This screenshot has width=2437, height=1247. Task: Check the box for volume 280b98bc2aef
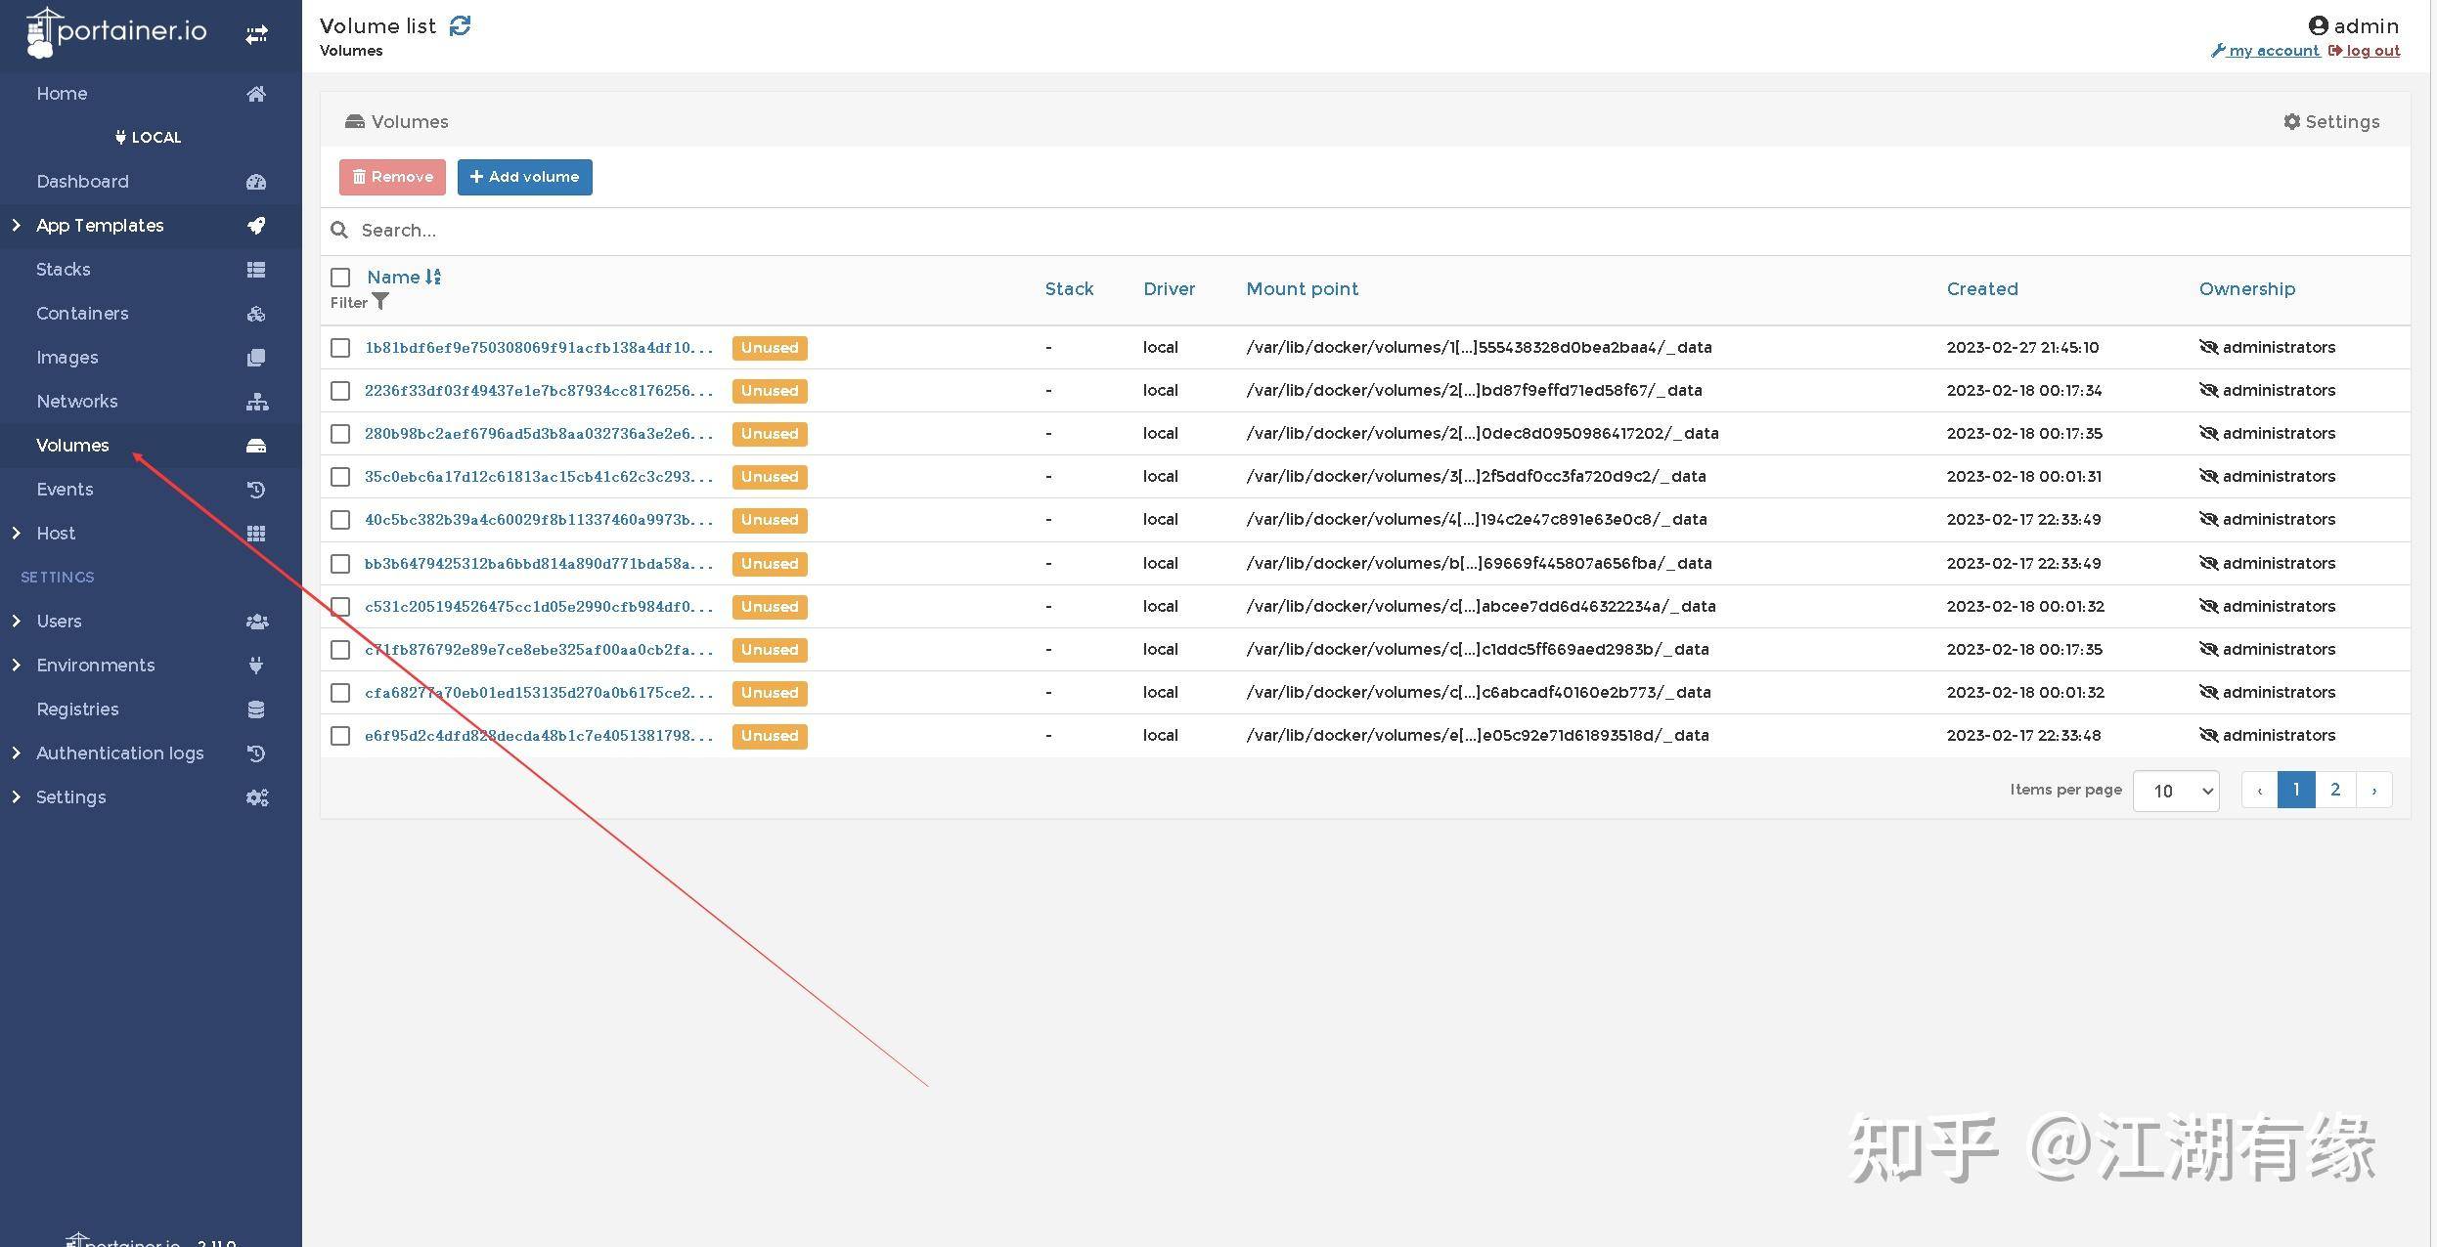point(340,434)
